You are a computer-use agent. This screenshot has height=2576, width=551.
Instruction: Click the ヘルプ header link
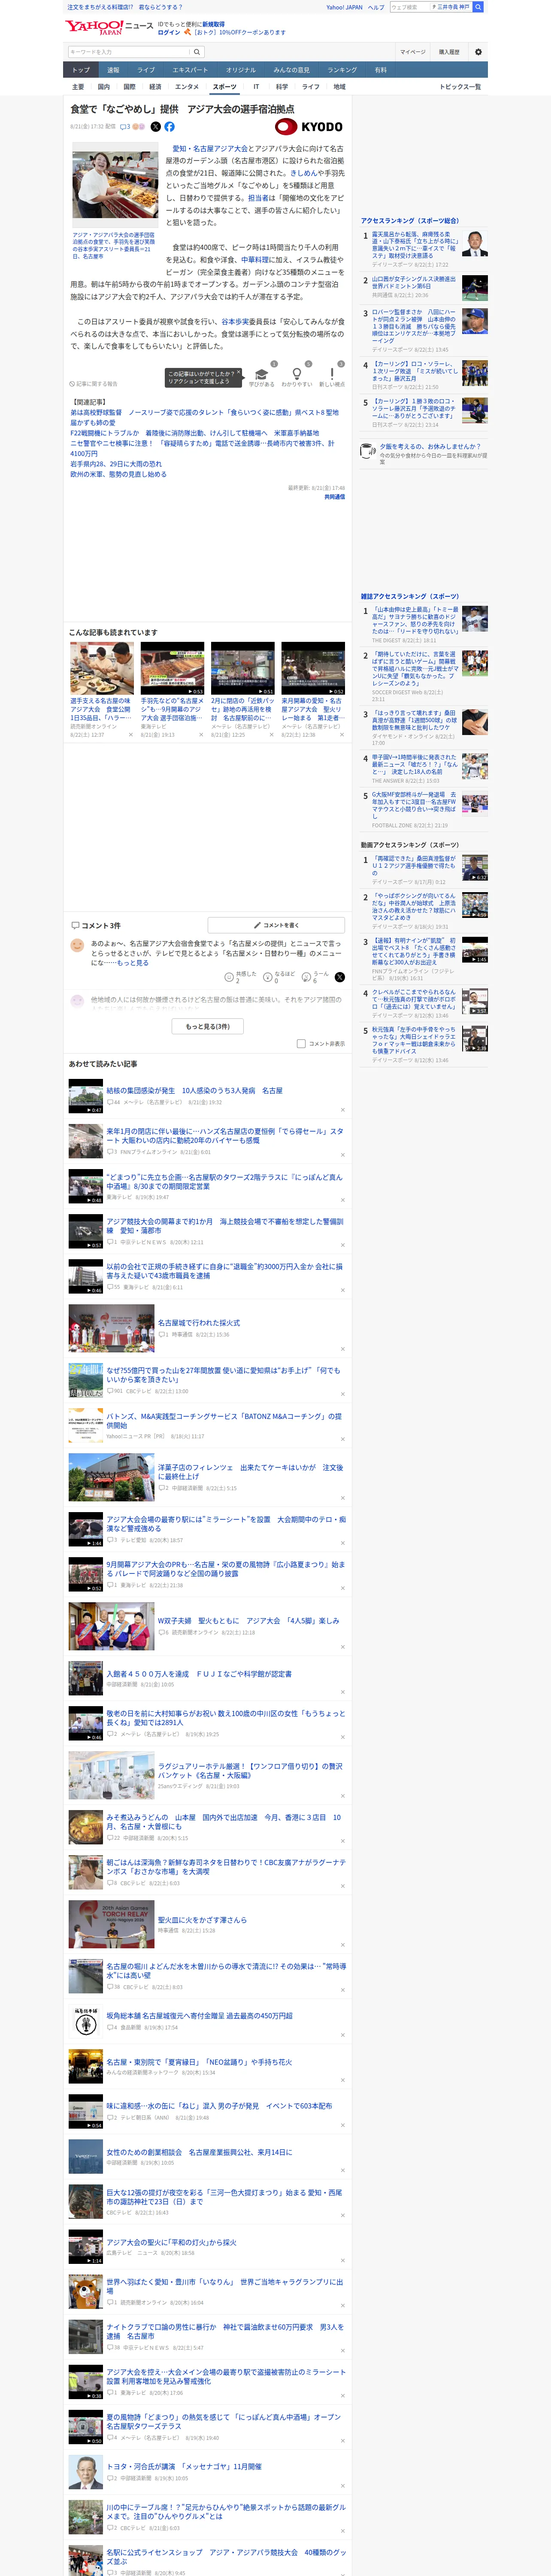pyautogui.click(x=375, y=7)
